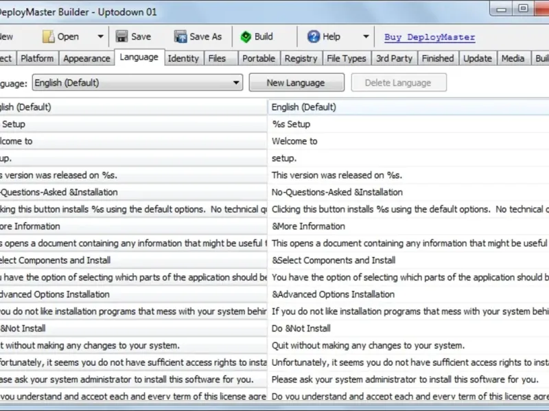Select right cell 'This version was released on %s.'
This screenshot has width=549, height=411.
[x=408, y=175]
